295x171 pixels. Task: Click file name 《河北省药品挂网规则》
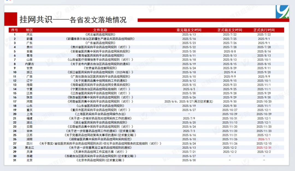coord(100,35)
